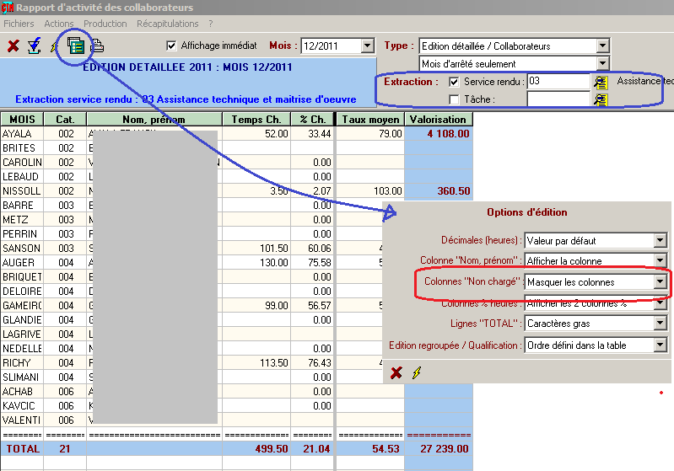This screenshot has height=471, width=674.
Task: Open the Service rendu lookup search icon
Action: click(600, 82)
